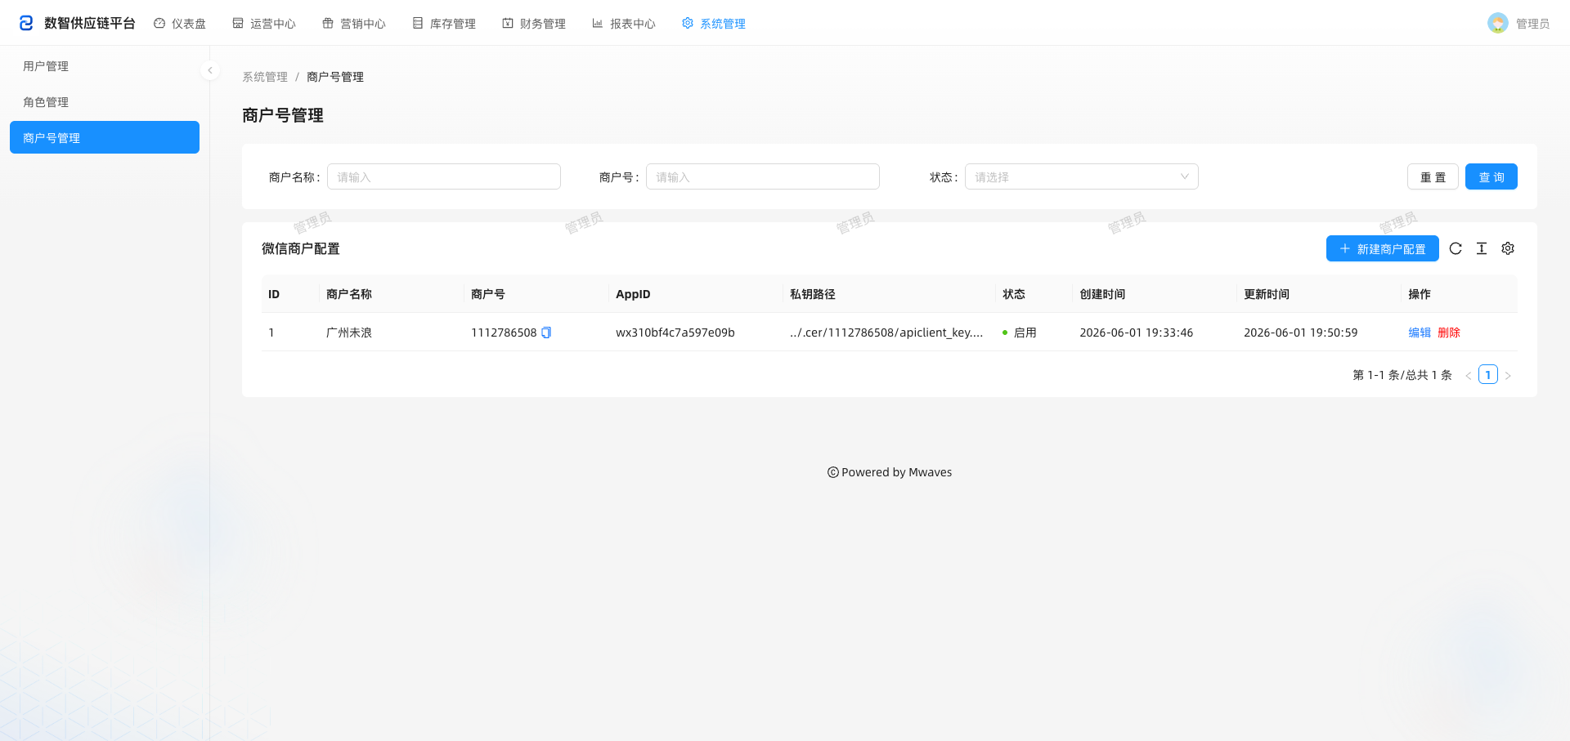
Task: Collapse the sidebar with the chevron
Action: coord(210,70)
